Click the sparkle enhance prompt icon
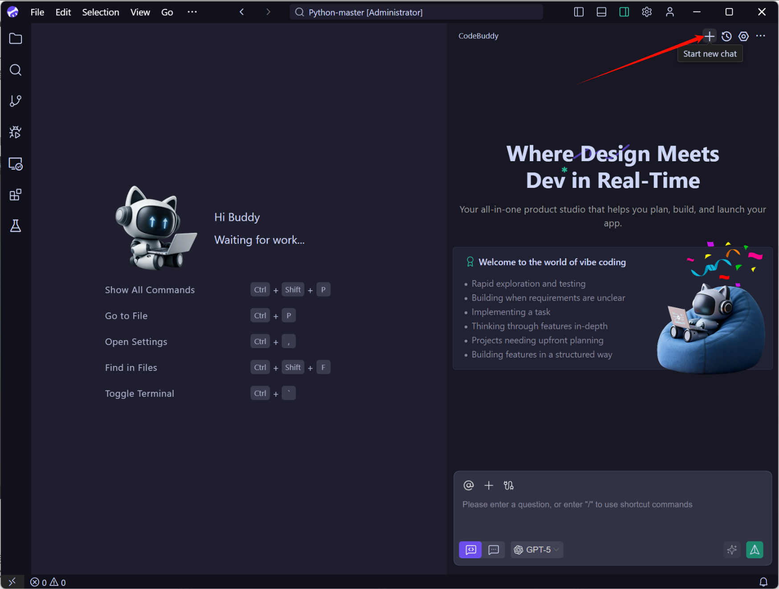This screenshot has height=589, width=779. [x=731, y=550]
